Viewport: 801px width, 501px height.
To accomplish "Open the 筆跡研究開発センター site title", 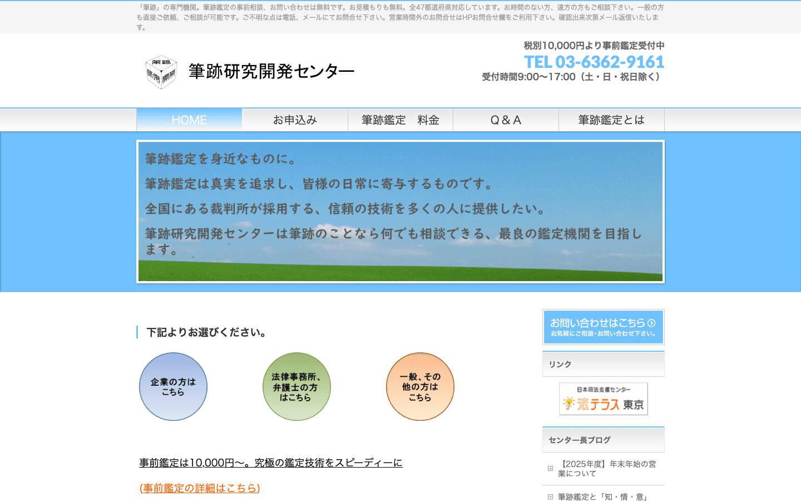I will point(271,71).
